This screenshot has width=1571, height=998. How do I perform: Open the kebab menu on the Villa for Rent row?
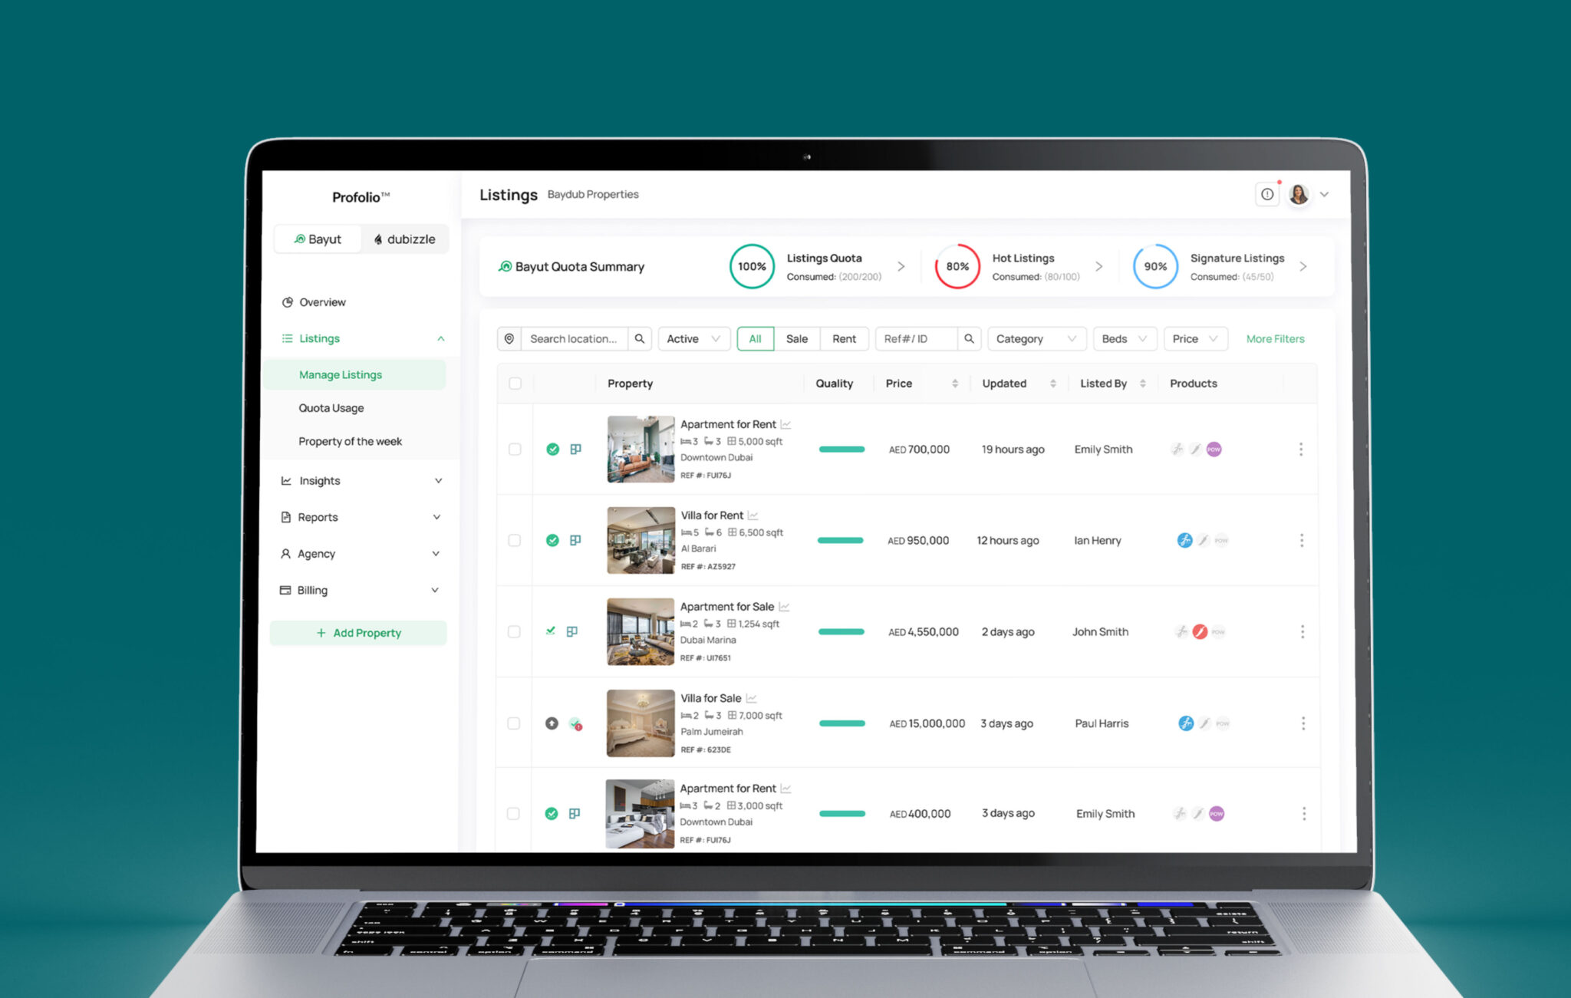point(1301,540)
